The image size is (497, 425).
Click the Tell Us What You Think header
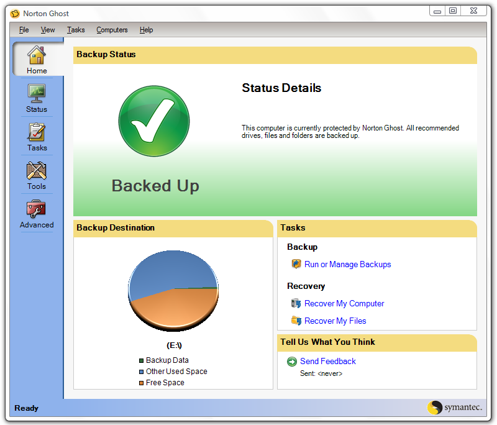[x=377, y=342]
